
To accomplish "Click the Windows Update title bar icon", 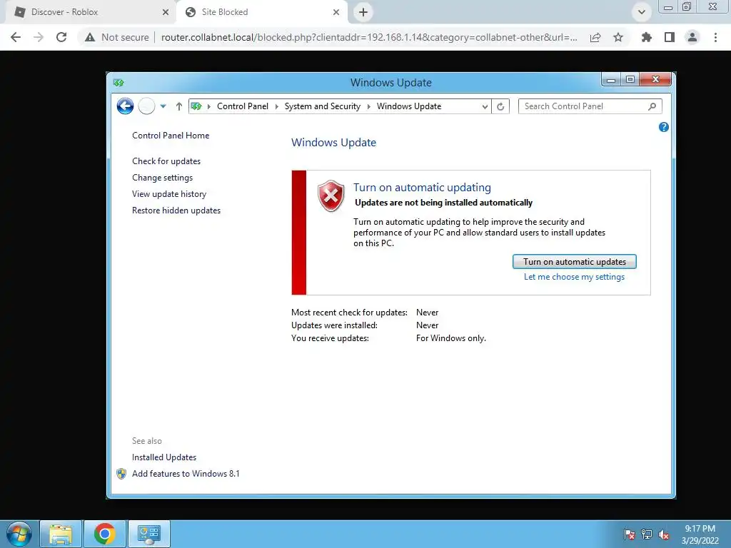I will pos(119,83).
